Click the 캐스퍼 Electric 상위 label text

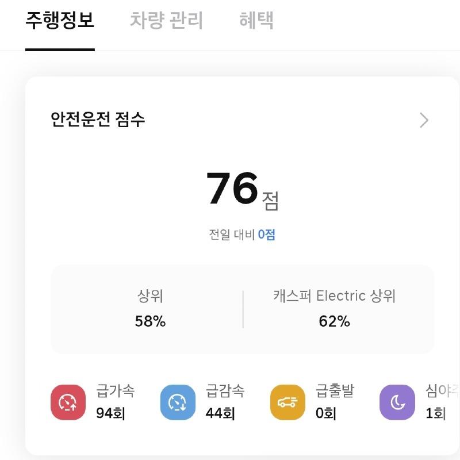(x=335, y=296)
